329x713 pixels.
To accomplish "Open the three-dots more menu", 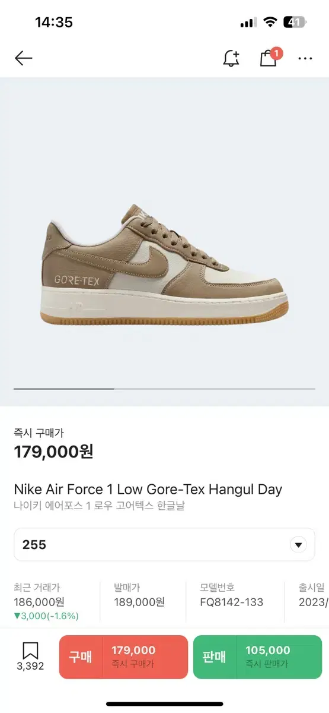I will pos(305,58).
